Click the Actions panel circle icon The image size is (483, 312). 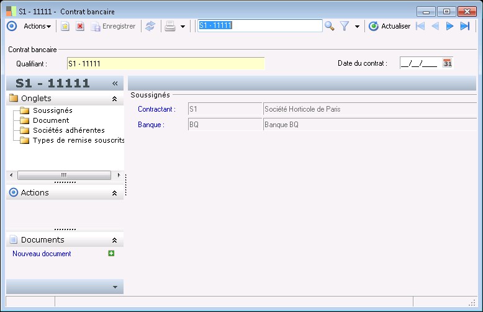tap(14, 192)
